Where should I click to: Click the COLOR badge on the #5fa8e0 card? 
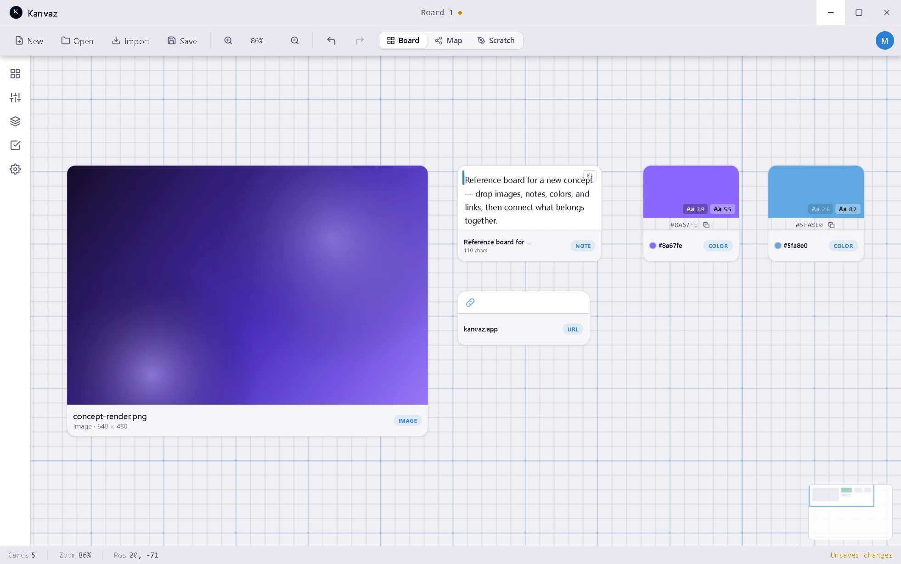(x=843, y=246)
